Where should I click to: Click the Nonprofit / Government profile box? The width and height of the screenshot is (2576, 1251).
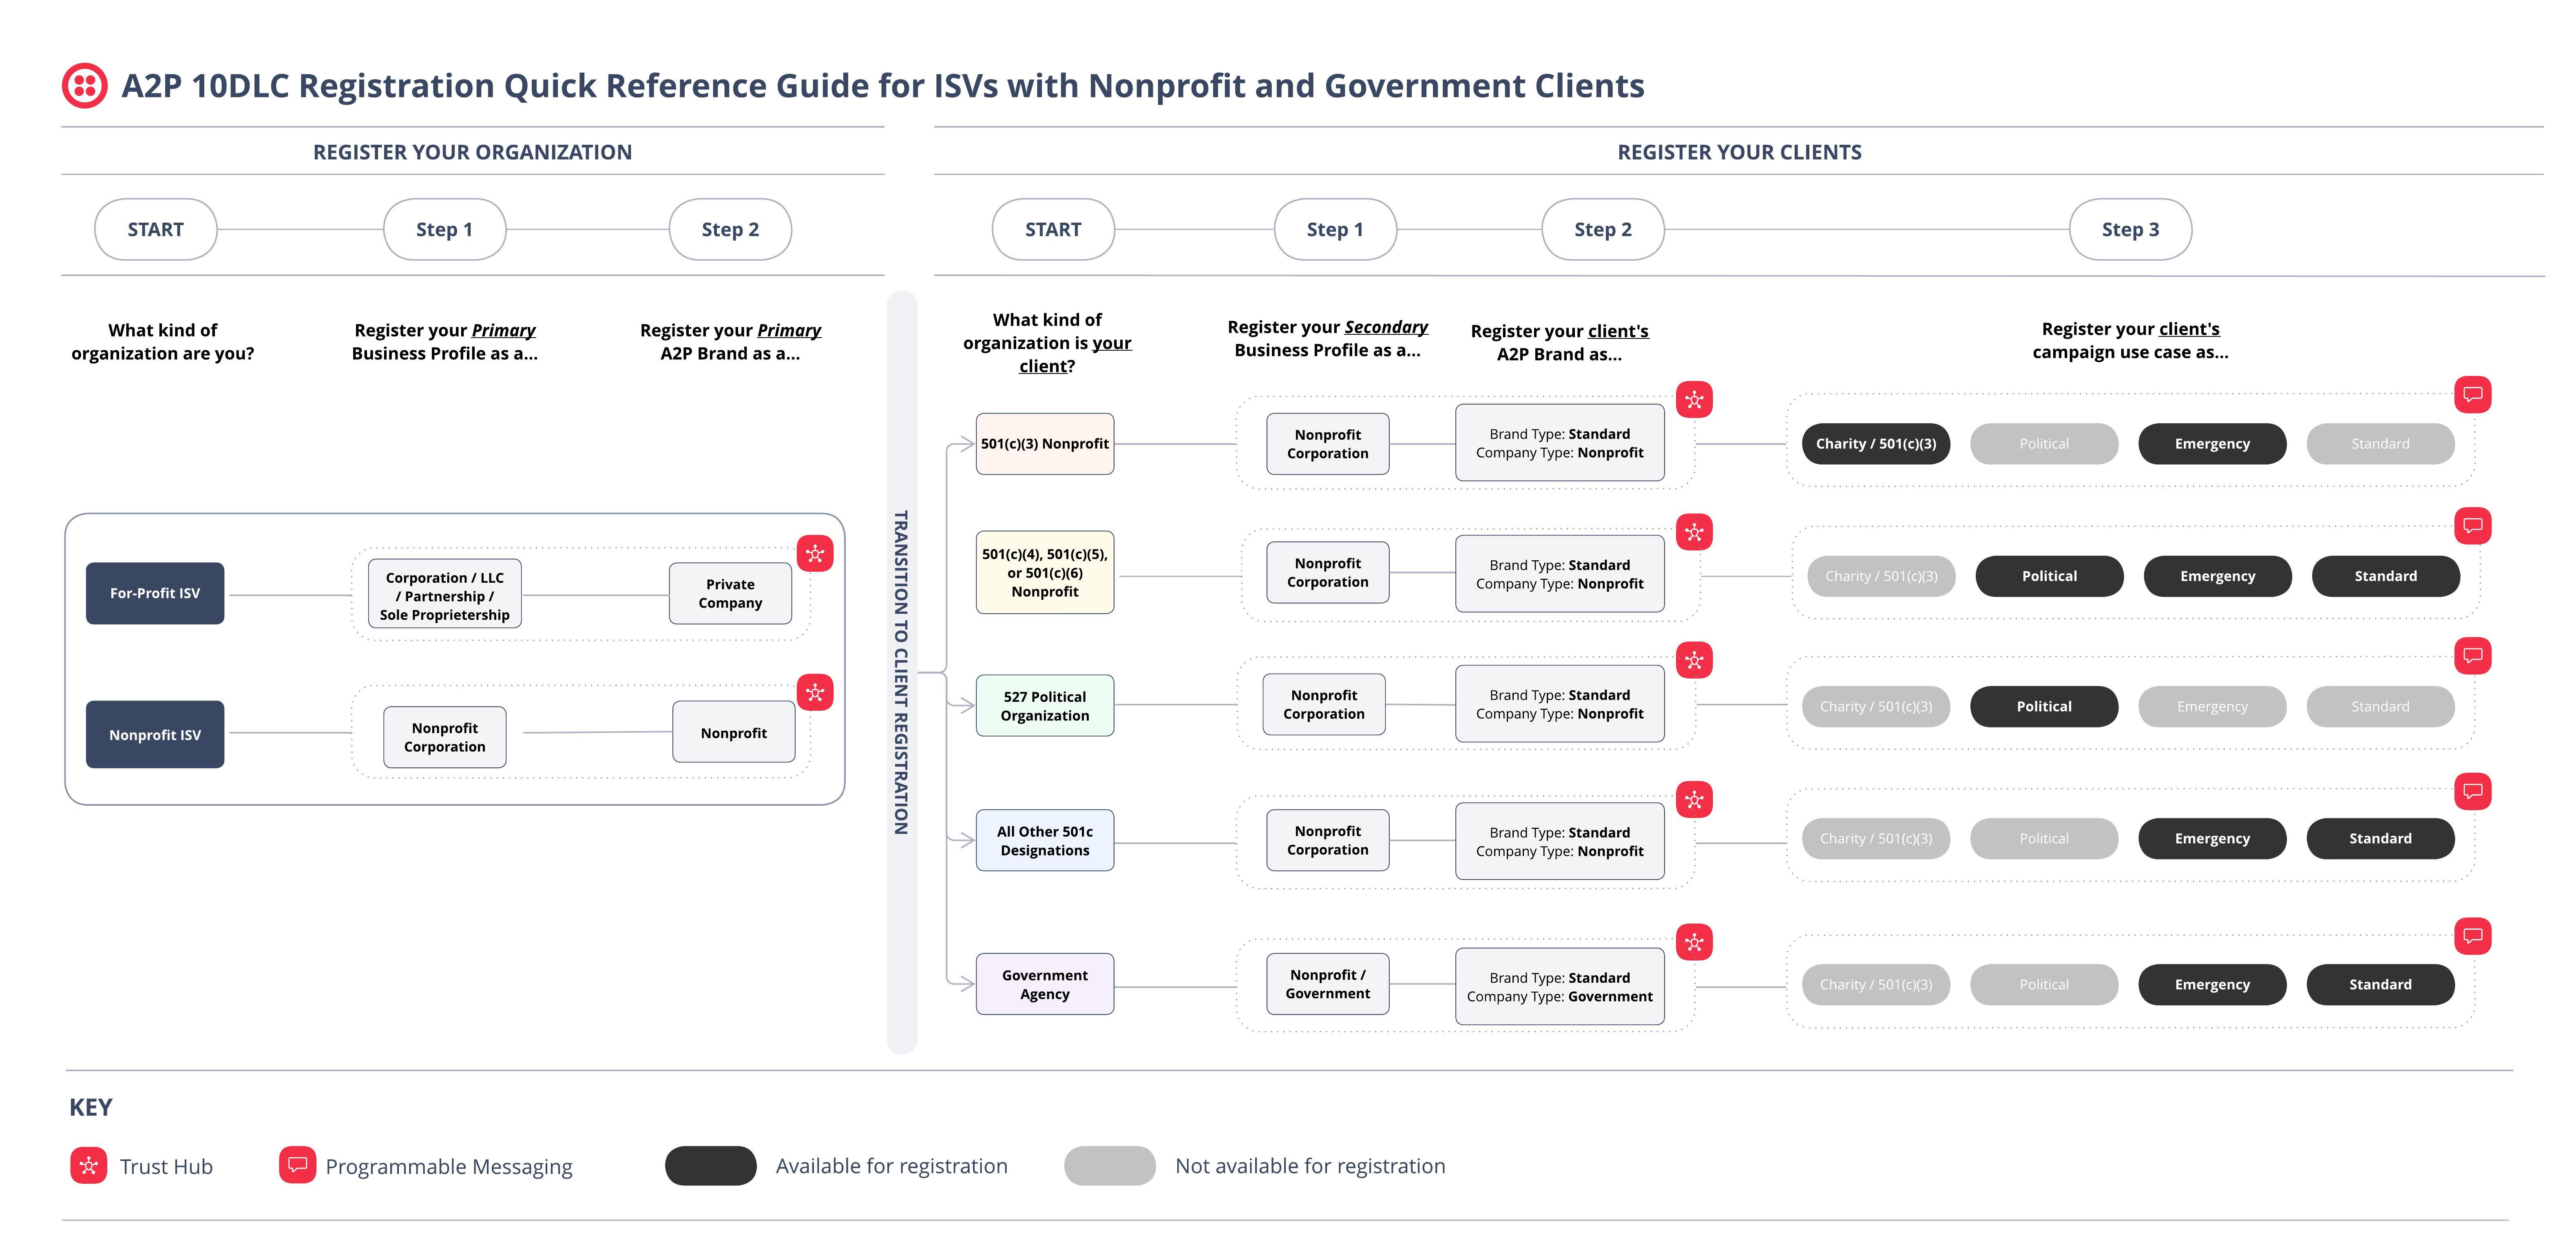pyautogui.click(x=1328, y=984)
